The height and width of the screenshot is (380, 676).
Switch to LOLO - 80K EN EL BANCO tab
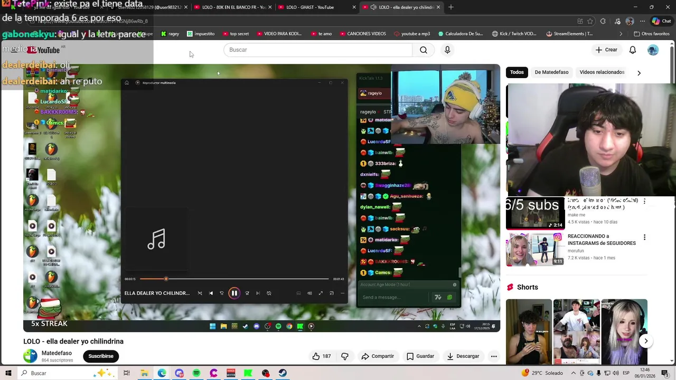[x=233, y=7]
